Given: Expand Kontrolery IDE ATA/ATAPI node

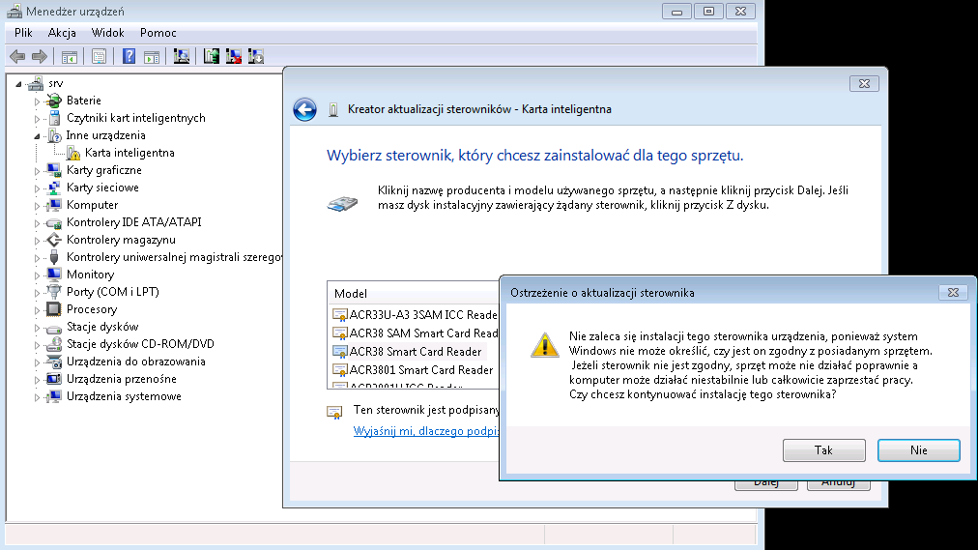Looking at the screenshot, I should pyautogui.click(x=37, y=222).
